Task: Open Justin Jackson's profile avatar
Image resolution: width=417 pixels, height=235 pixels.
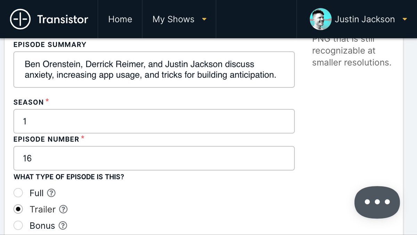Action: [x=320, y=19]
